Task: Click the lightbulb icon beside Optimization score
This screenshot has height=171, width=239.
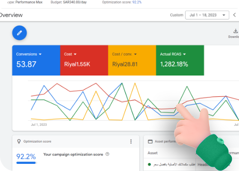Action: click(x=19, y=142)
